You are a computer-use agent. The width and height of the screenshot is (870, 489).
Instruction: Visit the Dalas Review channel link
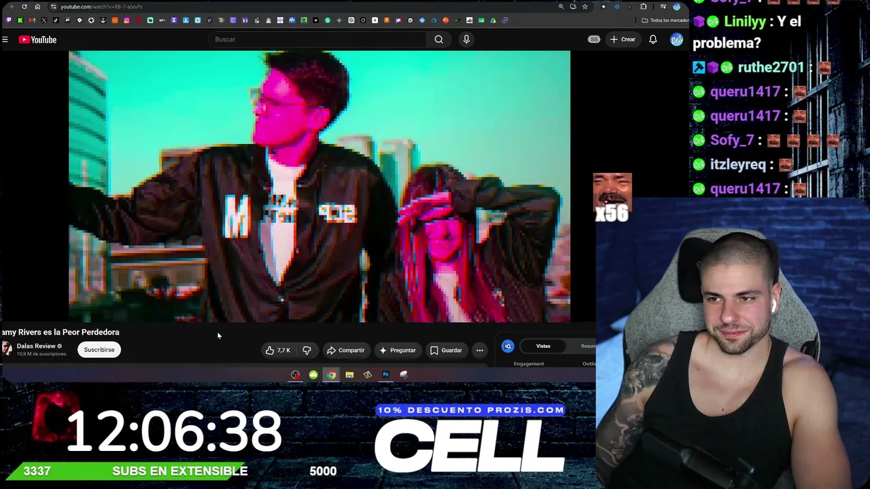tap(36, 346)
